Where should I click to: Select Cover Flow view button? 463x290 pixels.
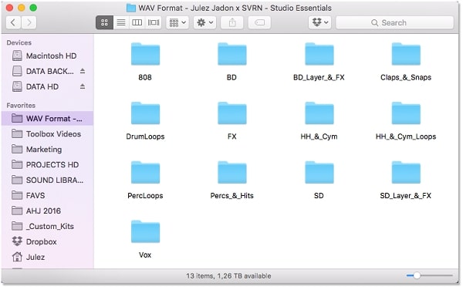154,22
